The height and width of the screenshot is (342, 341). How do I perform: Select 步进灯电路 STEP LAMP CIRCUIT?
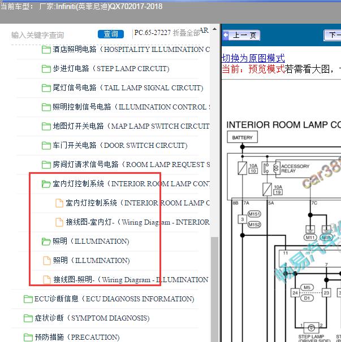coord(111,69)
